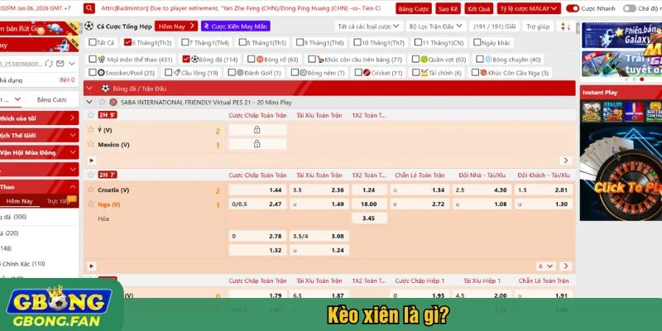Star the SABA INTERNATIONAL FRIENDLY league

pyautogui.click(x=102, y=102)
